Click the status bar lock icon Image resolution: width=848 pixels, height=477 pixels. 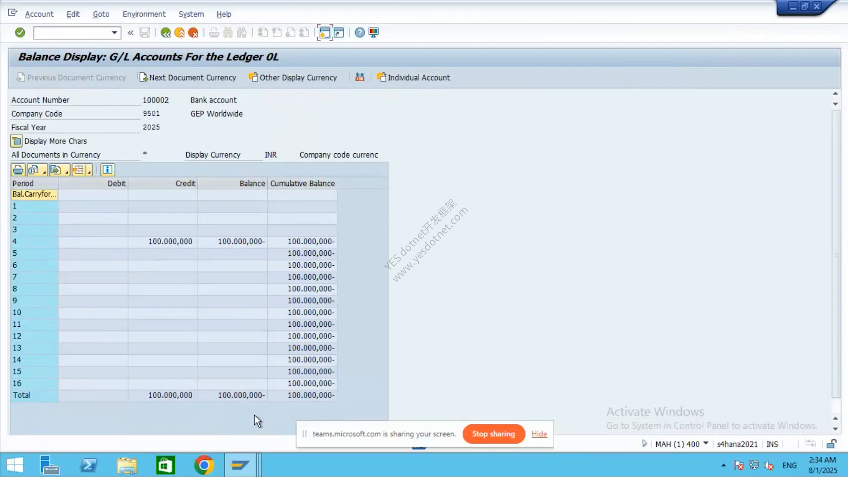pos(832,444)
